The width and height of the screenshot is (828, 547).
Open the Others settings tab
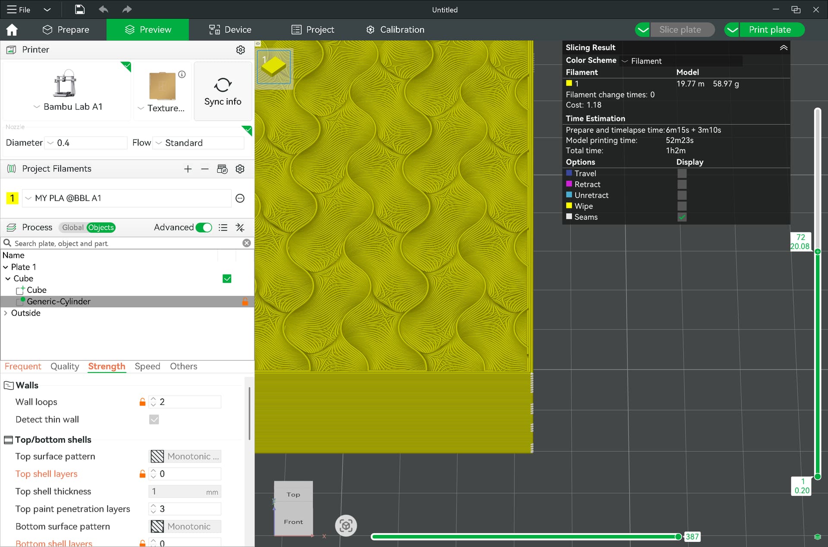click(x=184, y=367)
